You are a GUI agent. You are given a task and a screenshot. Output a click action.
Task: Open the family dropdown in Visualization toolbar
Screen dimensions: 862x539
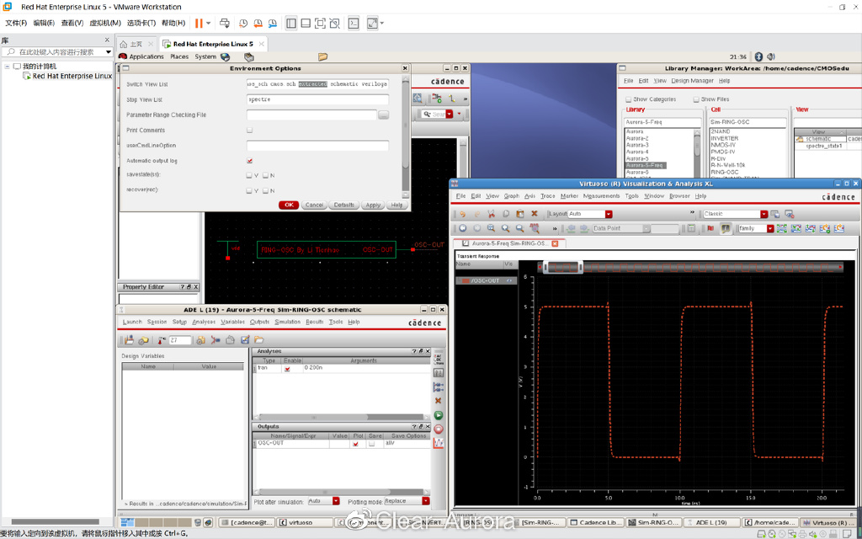(770, 228)
